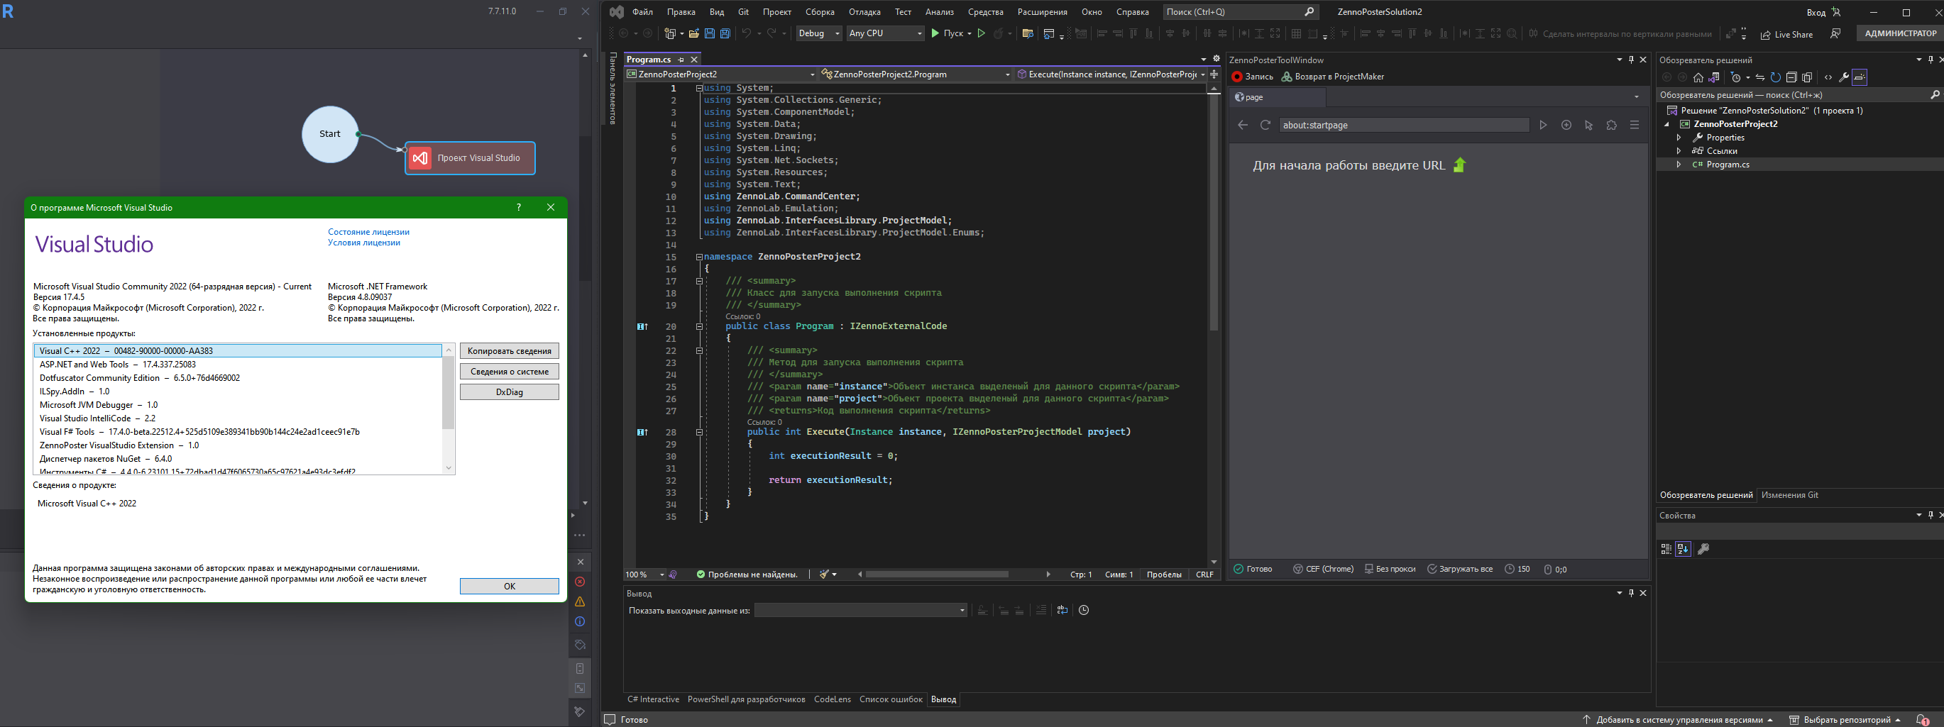Click the blue info icon in ProjectMaker sidebar
Viewport: 1944px width, 727px height.
coord(580,622)
